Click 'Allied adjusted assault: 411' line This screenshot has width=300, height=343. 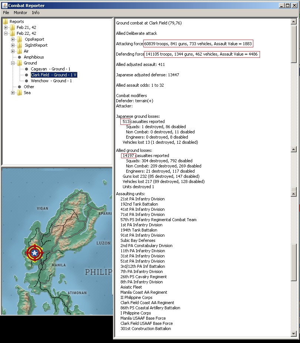(x=140, y=64)
